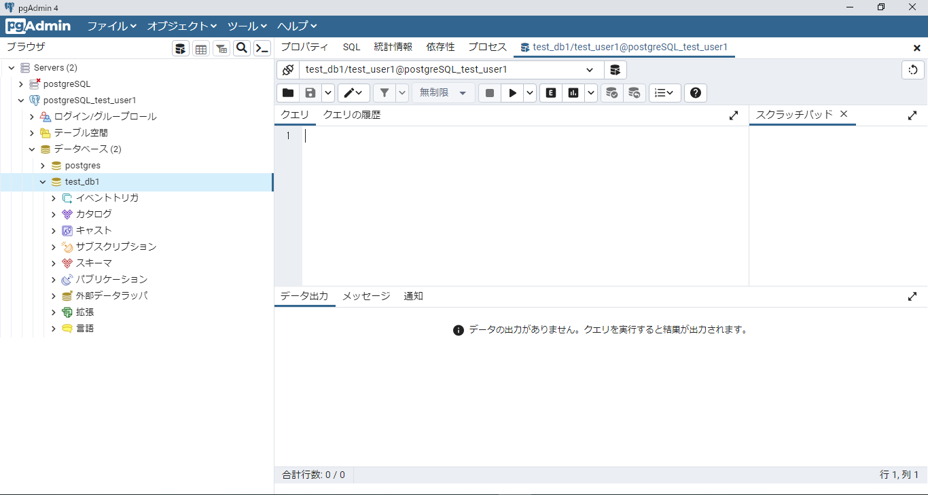The height and width of the screenshot is (495, 928).
Task: Switch to the プロパティ tab
Action: [x=304, y=47]
